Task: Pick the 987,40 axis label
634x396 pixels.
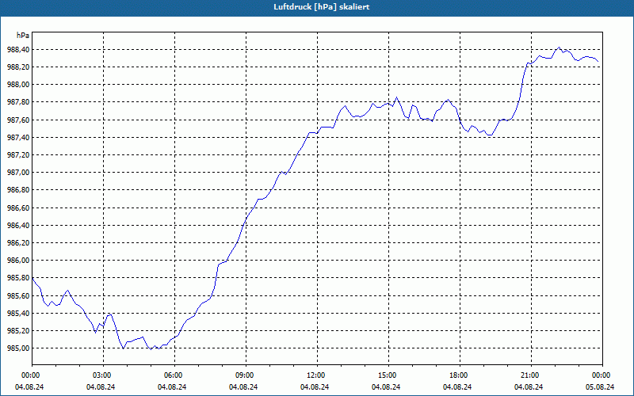Action: (x=18, y=137)
